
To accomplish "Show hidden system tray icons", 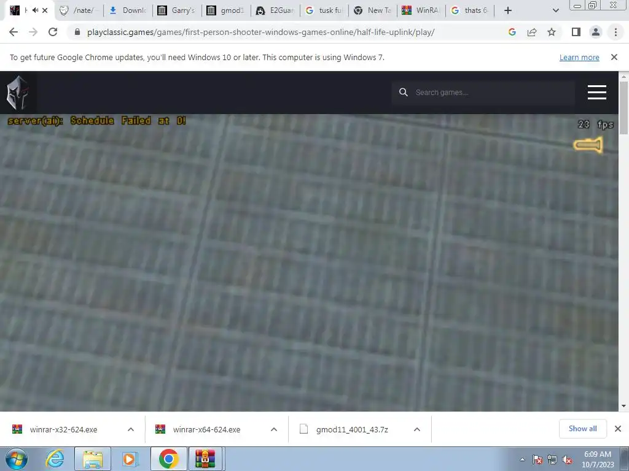I will click(522, 460).
